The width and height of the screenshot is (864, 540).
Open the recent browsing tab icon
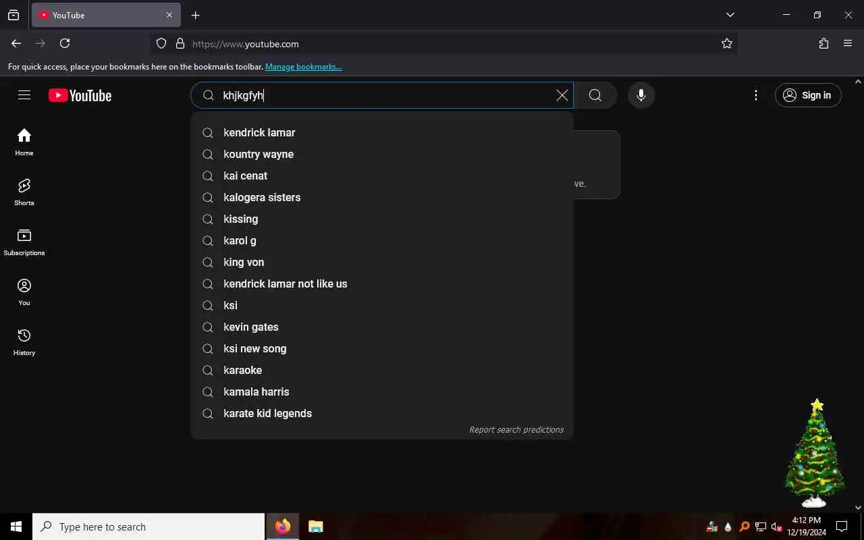(13, 15)
